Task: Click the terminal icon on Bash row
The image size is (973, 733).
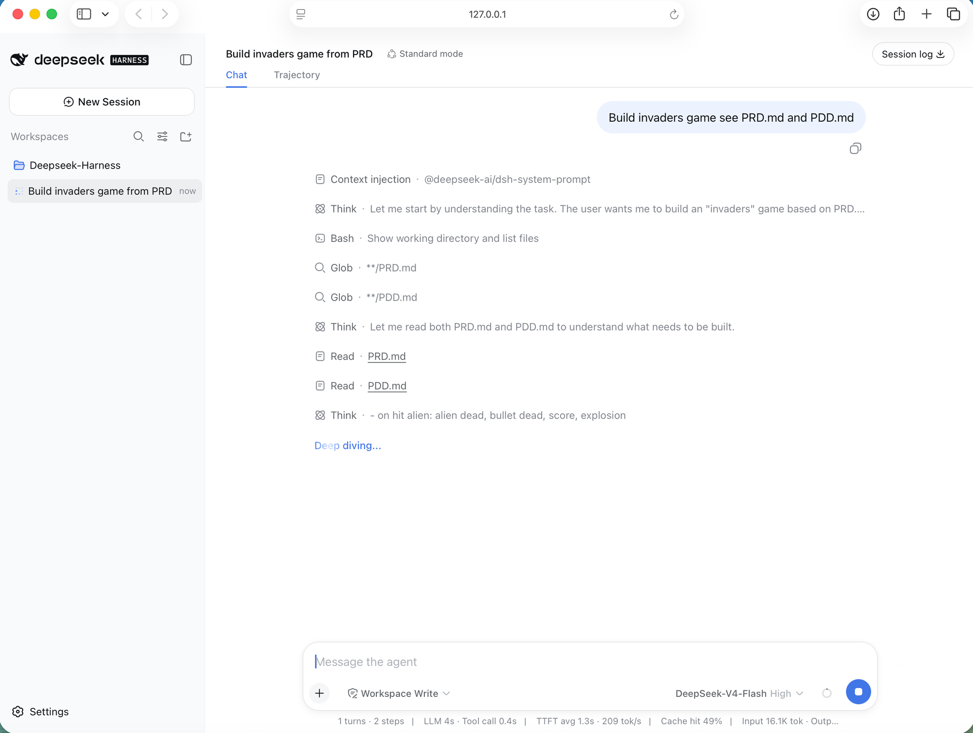Action: 320,238
